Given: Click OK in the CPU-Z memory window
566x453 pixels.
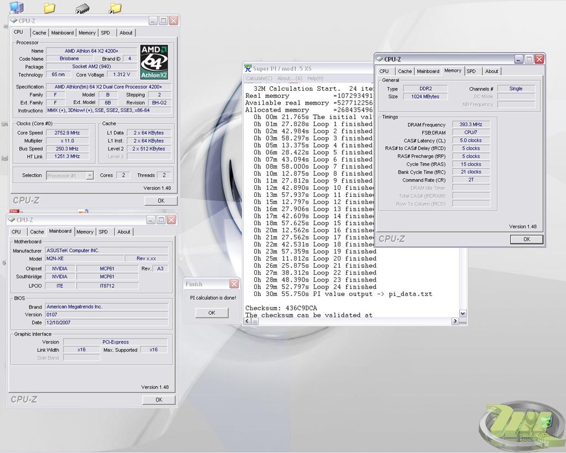Looking at the screenshot, I should [x=527, y=239].
